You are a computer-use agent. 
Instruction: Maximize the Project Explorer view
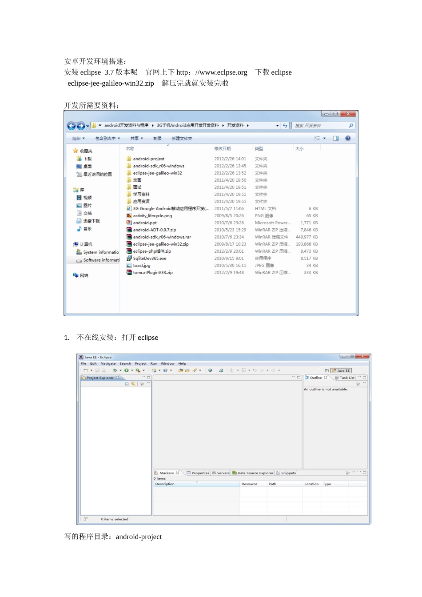(x=148, y=377)
